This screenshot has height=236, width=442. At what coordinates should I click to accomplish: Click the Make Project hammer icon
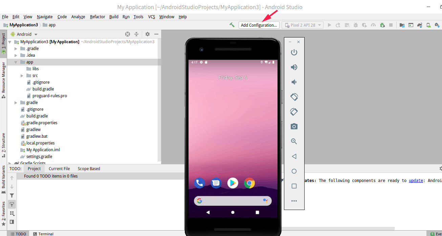(x=232, y=25)
